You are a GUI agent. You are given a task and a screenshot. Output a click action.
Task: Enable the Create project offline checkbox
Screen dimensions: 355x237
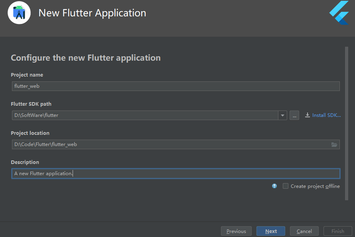(x=285, y=186)
